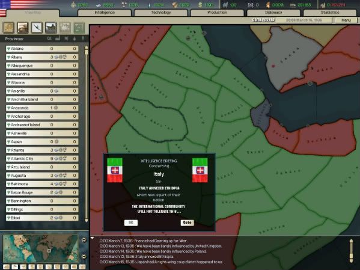Select Amchitka Island province row
The image size is (360, 270).
pyautogui.click(x=42, y=99)
